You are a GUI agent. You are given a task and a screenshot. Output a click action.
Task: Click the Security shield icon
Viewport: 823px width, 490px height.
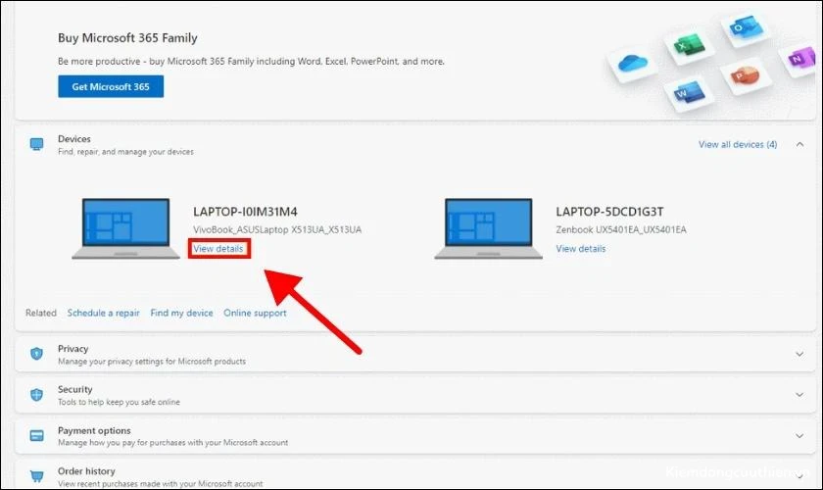[x=37, y=395]
